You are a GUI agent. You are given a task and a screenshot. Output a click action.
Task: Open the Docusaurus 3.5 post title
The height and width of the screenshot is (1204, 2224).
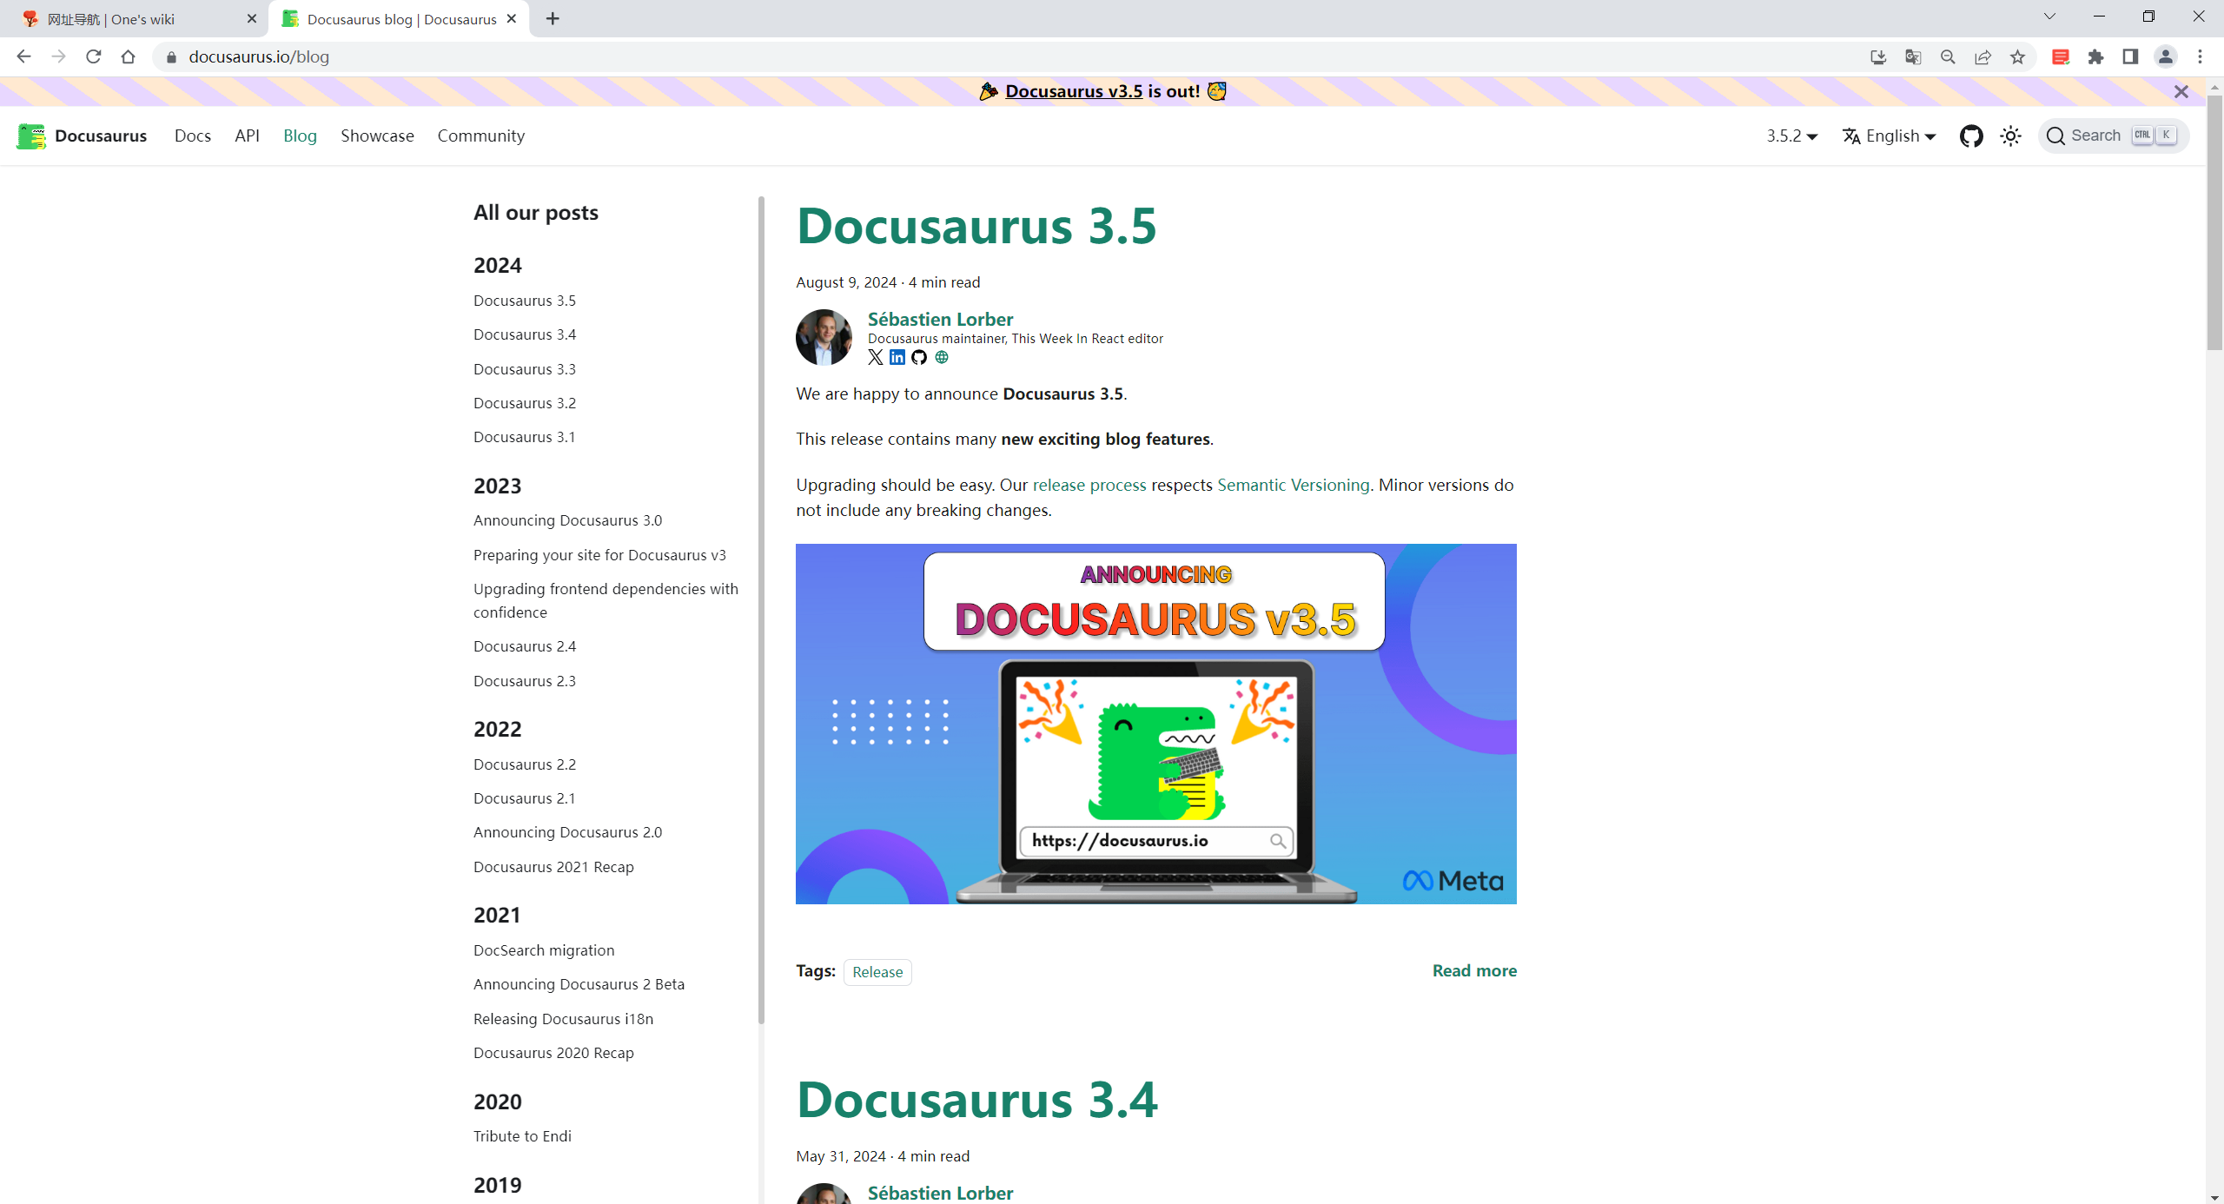976,226
